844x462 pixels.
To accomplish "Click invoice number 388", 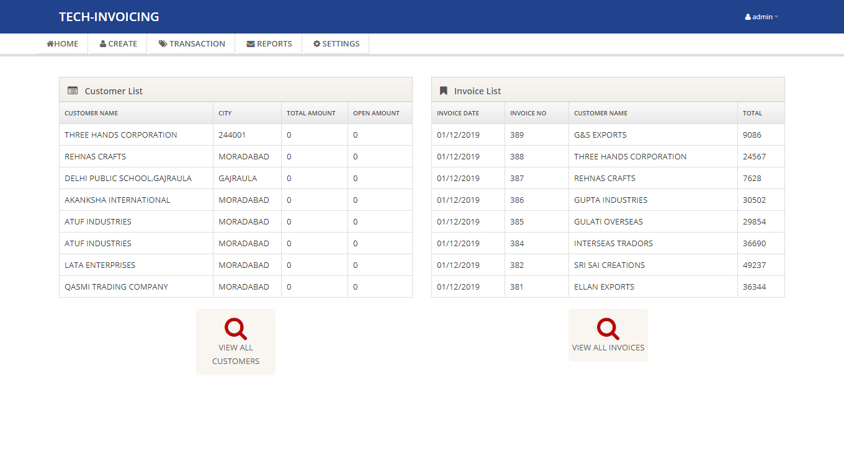I will coord(517,156).
